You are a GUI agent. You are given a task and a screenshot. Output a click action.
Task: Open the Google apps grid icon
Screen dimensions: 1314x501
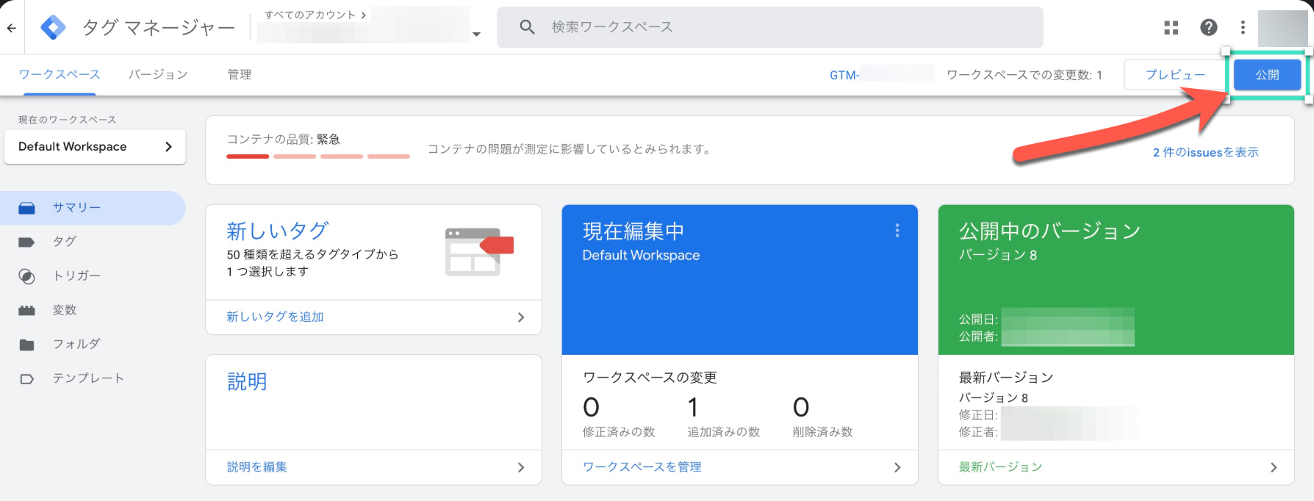pos(1171,28)
